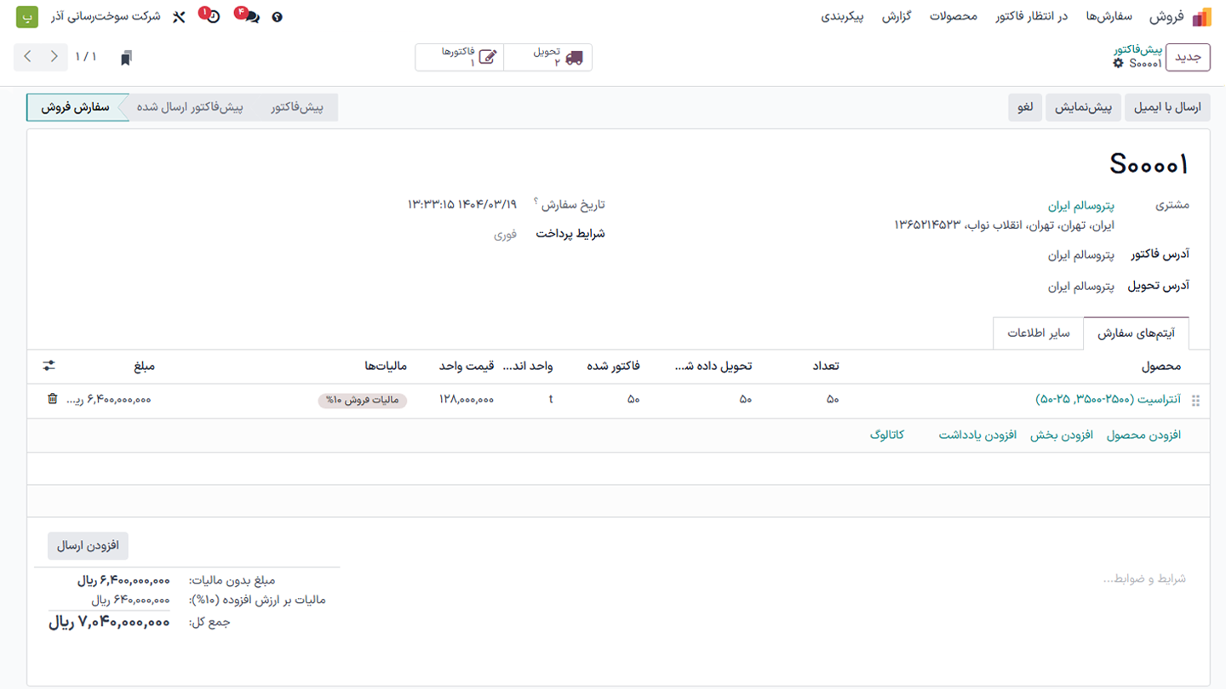This screenshot has height=689, width=1226.
Task: Go to next record with the arrow
Action: click(28, 56)
